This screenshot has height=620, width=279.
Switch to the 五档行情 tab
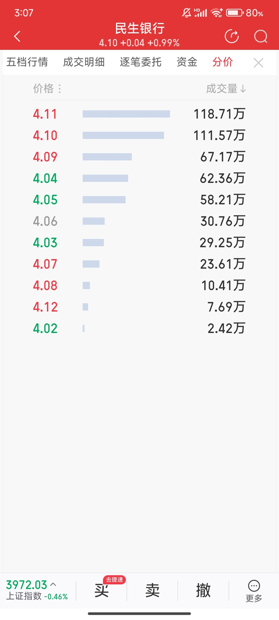[27, 62]
